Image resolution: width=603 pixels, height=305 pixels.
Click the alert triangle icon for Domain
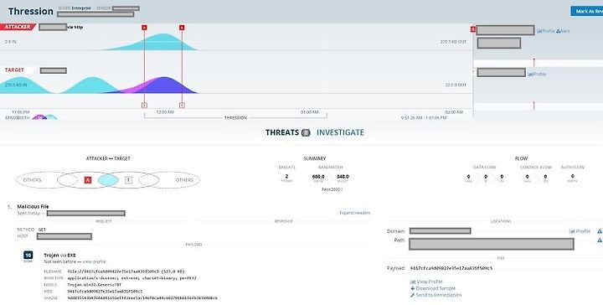[600, 231]
